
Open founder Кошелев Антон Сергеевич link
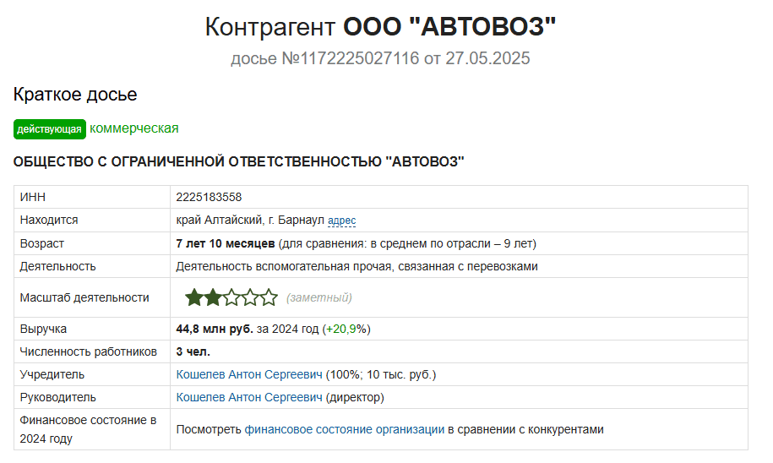249,375
